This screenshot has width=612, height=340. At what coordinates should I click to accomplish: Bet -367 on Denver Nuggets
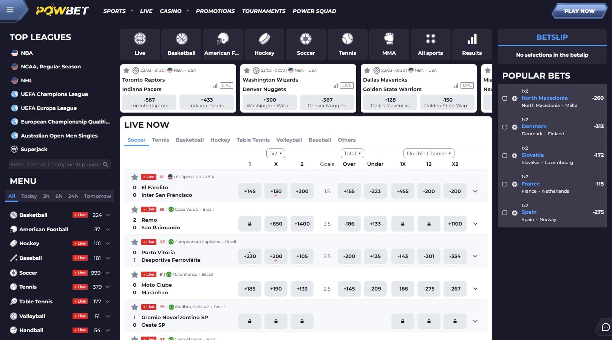pos(327,102)
